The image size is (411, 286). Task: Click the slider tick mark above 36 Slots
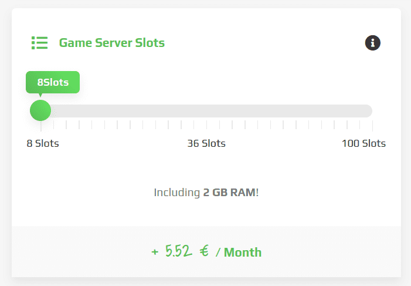point(206,125)
